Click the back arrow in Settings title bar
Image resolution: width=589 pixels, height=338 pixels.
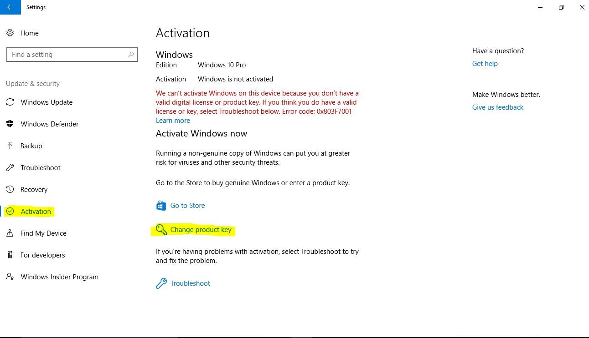[x=10, y=7]
